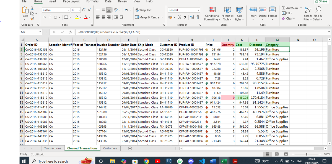Open the Data ribbon tab
Image resolution: width=332 pixels, height=164 pixels.
[x=108, y=2]
